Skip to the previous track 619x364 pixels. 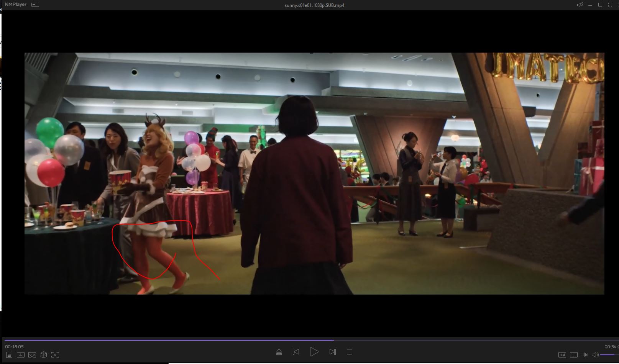296,352
